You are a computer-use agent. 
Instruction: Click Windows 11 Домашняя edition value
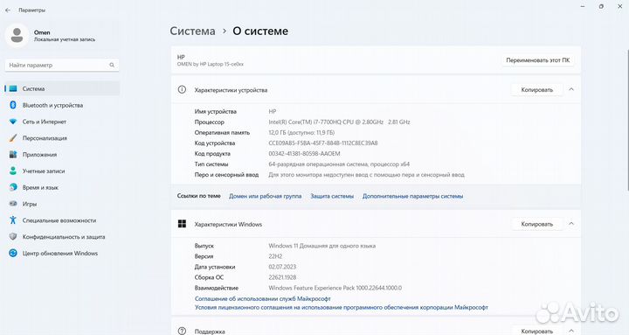[322, 246]
